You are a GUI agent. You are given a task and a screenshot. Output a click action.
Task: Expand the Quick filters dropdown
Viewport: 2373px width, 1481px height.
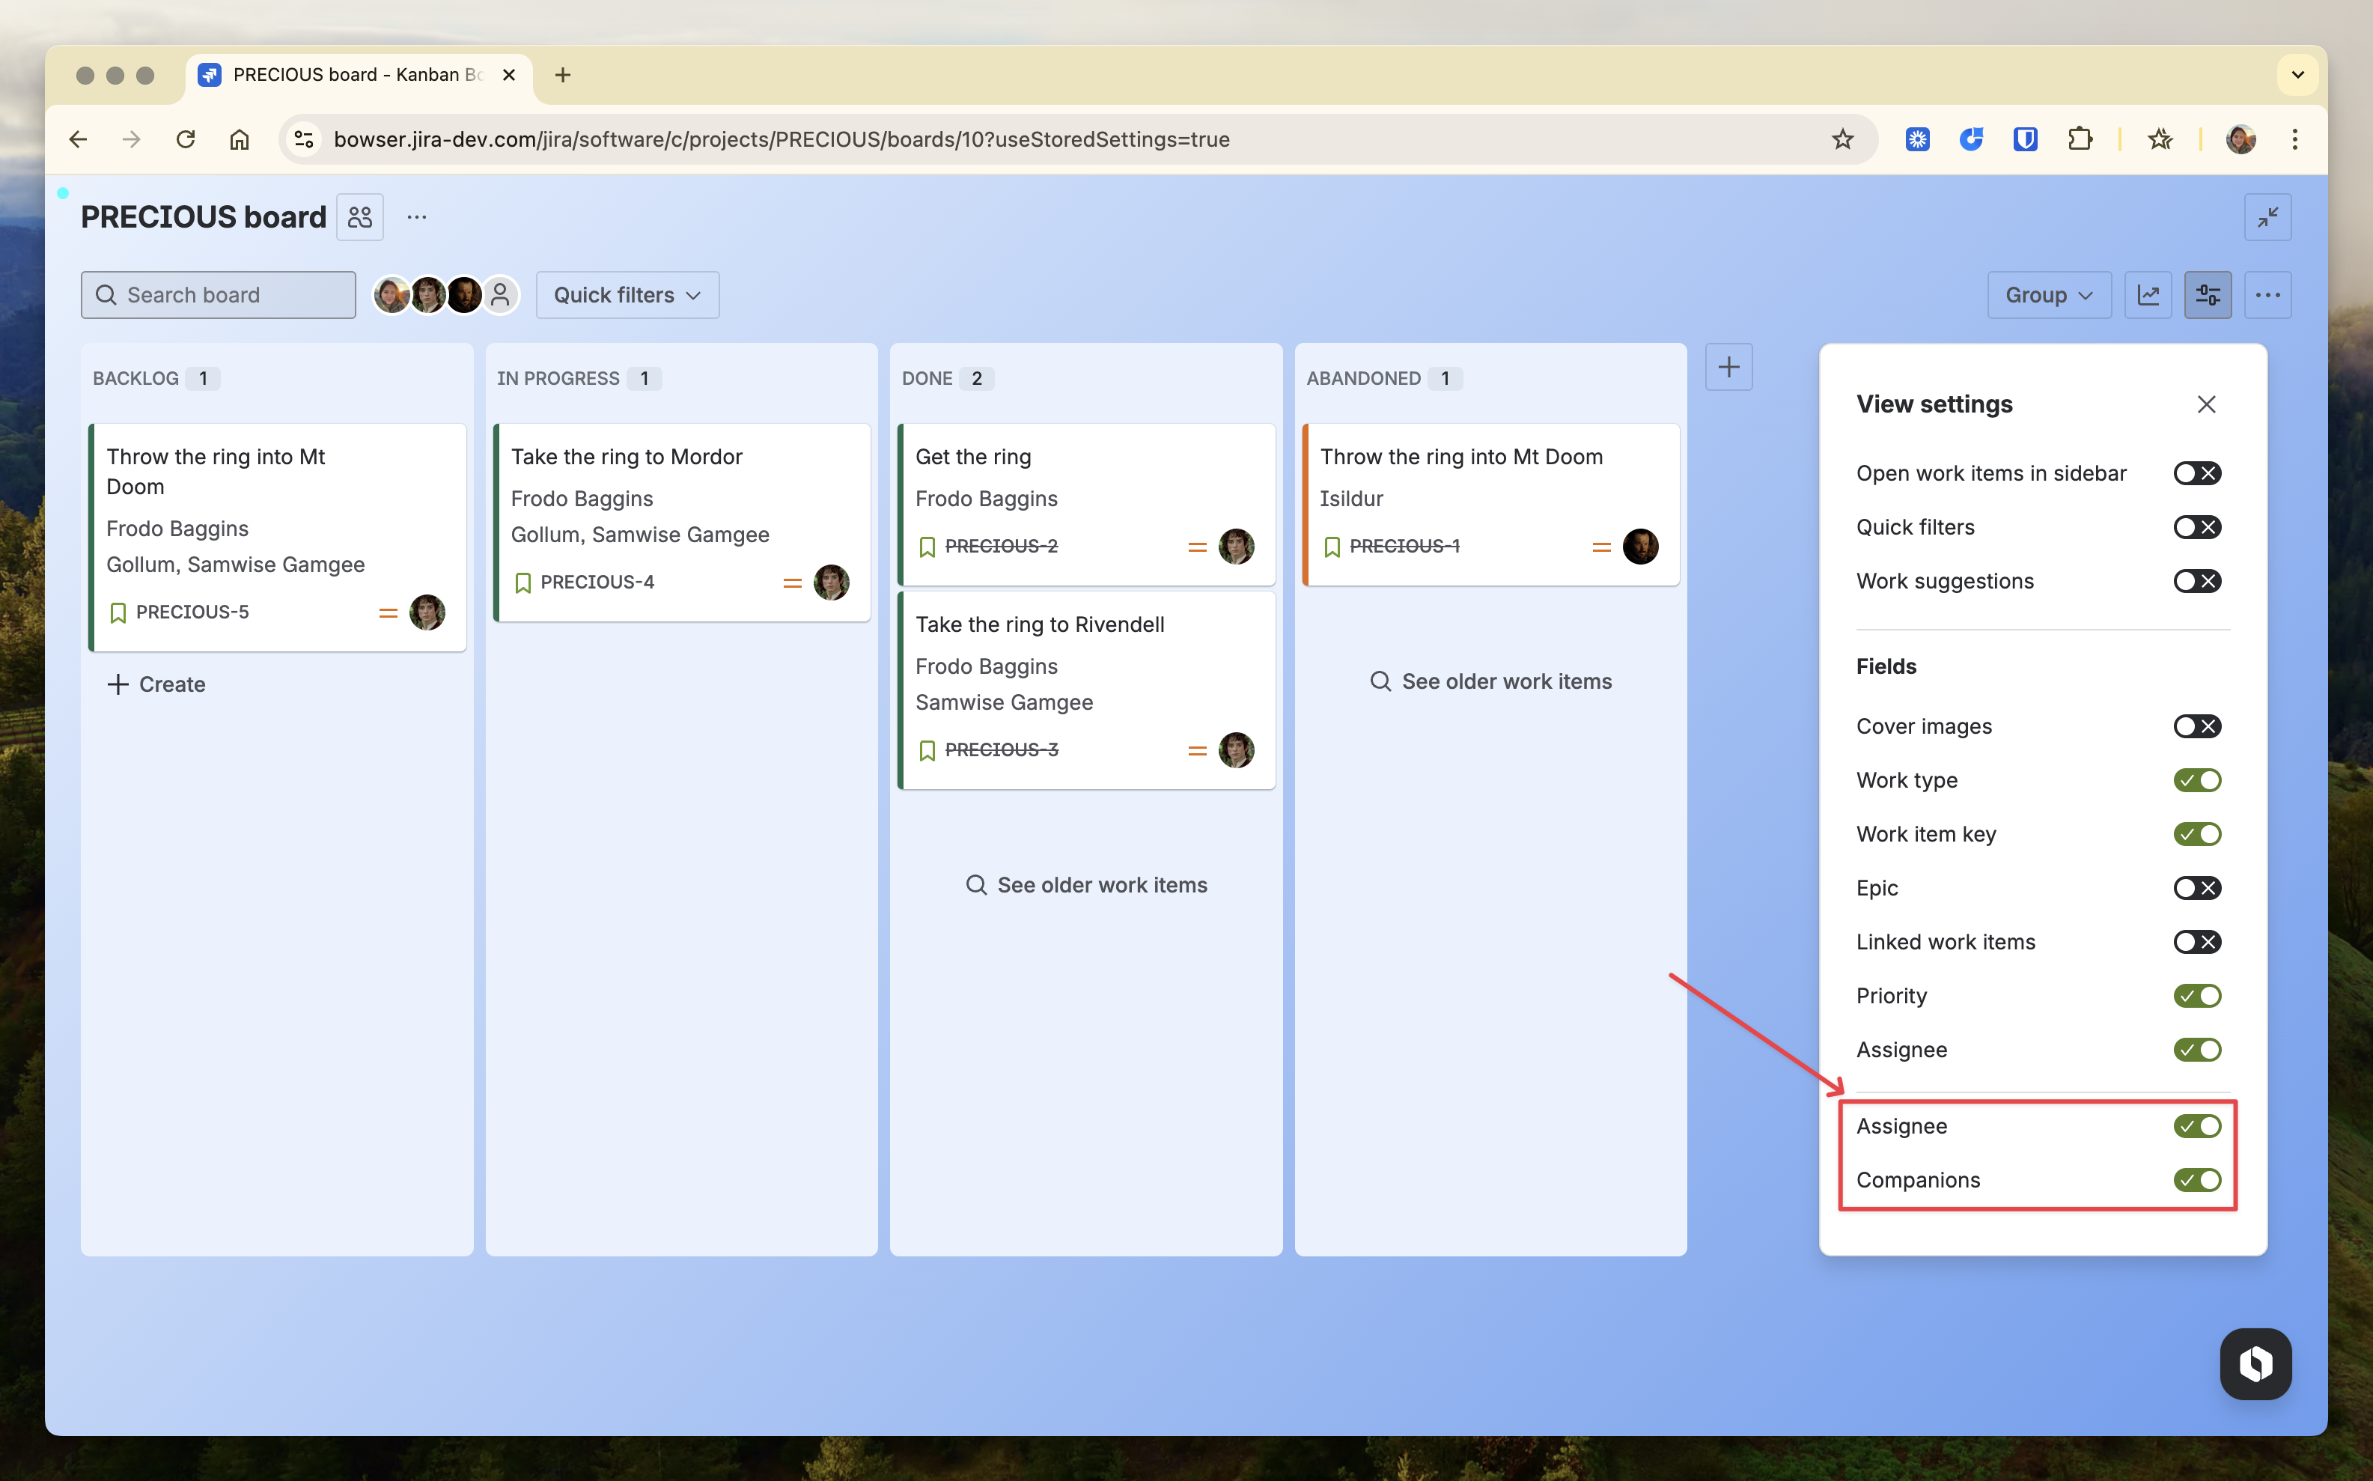coord(627,295)
